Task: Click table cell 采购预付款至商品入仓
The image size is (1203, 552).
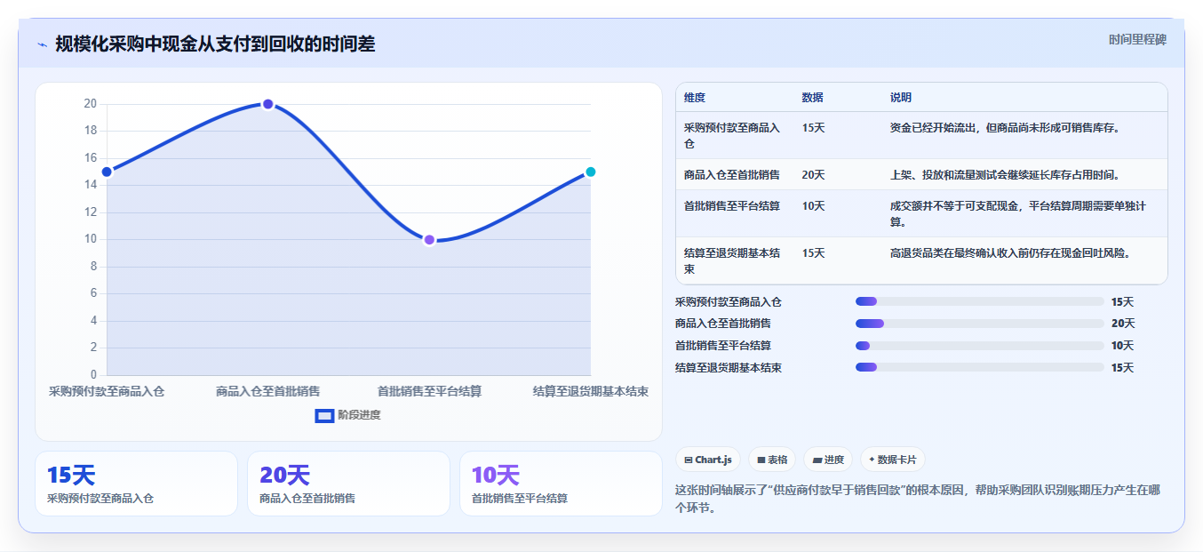Action: point(734,135)
